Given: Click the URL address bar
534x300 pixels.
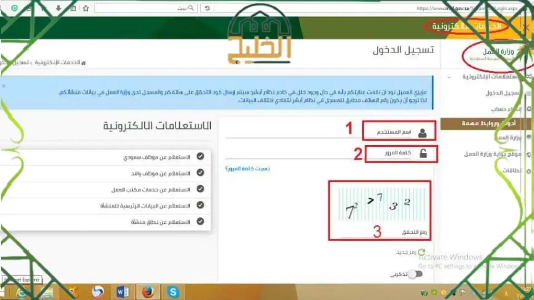Looking at the screenshot, I should [367, 8].
